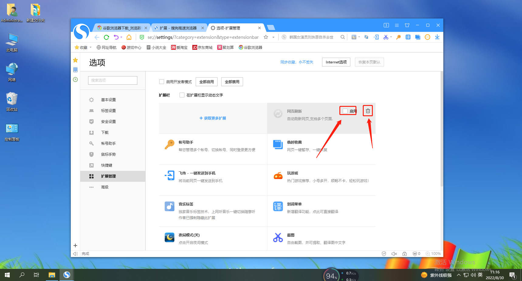The image size is (522, 281).
Task: Click the sidebar plus add icon
Action: (75, 245)
